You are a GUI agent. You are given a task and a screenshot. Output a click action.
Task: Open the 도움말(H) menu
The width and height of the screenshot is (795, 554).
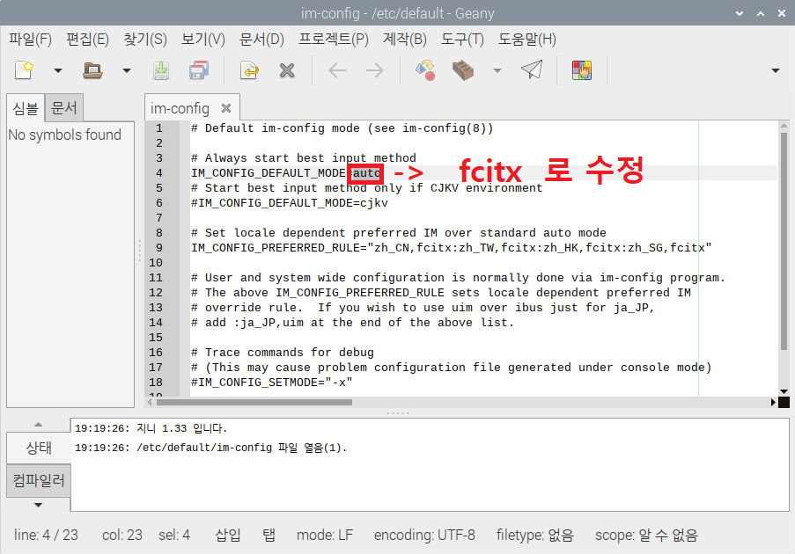pos(526,39)
